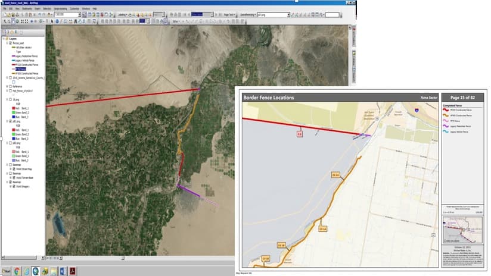Click Legacy Pedestrian Fence purple symbol
The image size is (491, 276).
pos(14,56)
